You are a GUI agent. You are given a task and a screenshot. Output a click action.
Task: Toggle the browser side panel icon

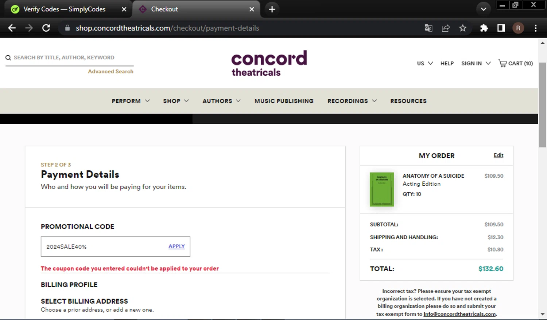[501, 28]
